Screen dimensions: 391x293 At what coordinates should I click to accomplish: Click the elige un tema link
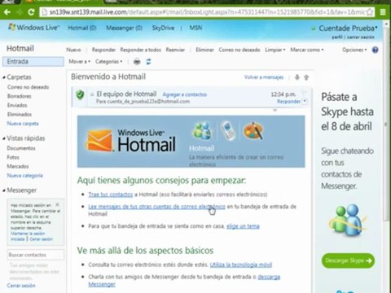pos(243,226)
